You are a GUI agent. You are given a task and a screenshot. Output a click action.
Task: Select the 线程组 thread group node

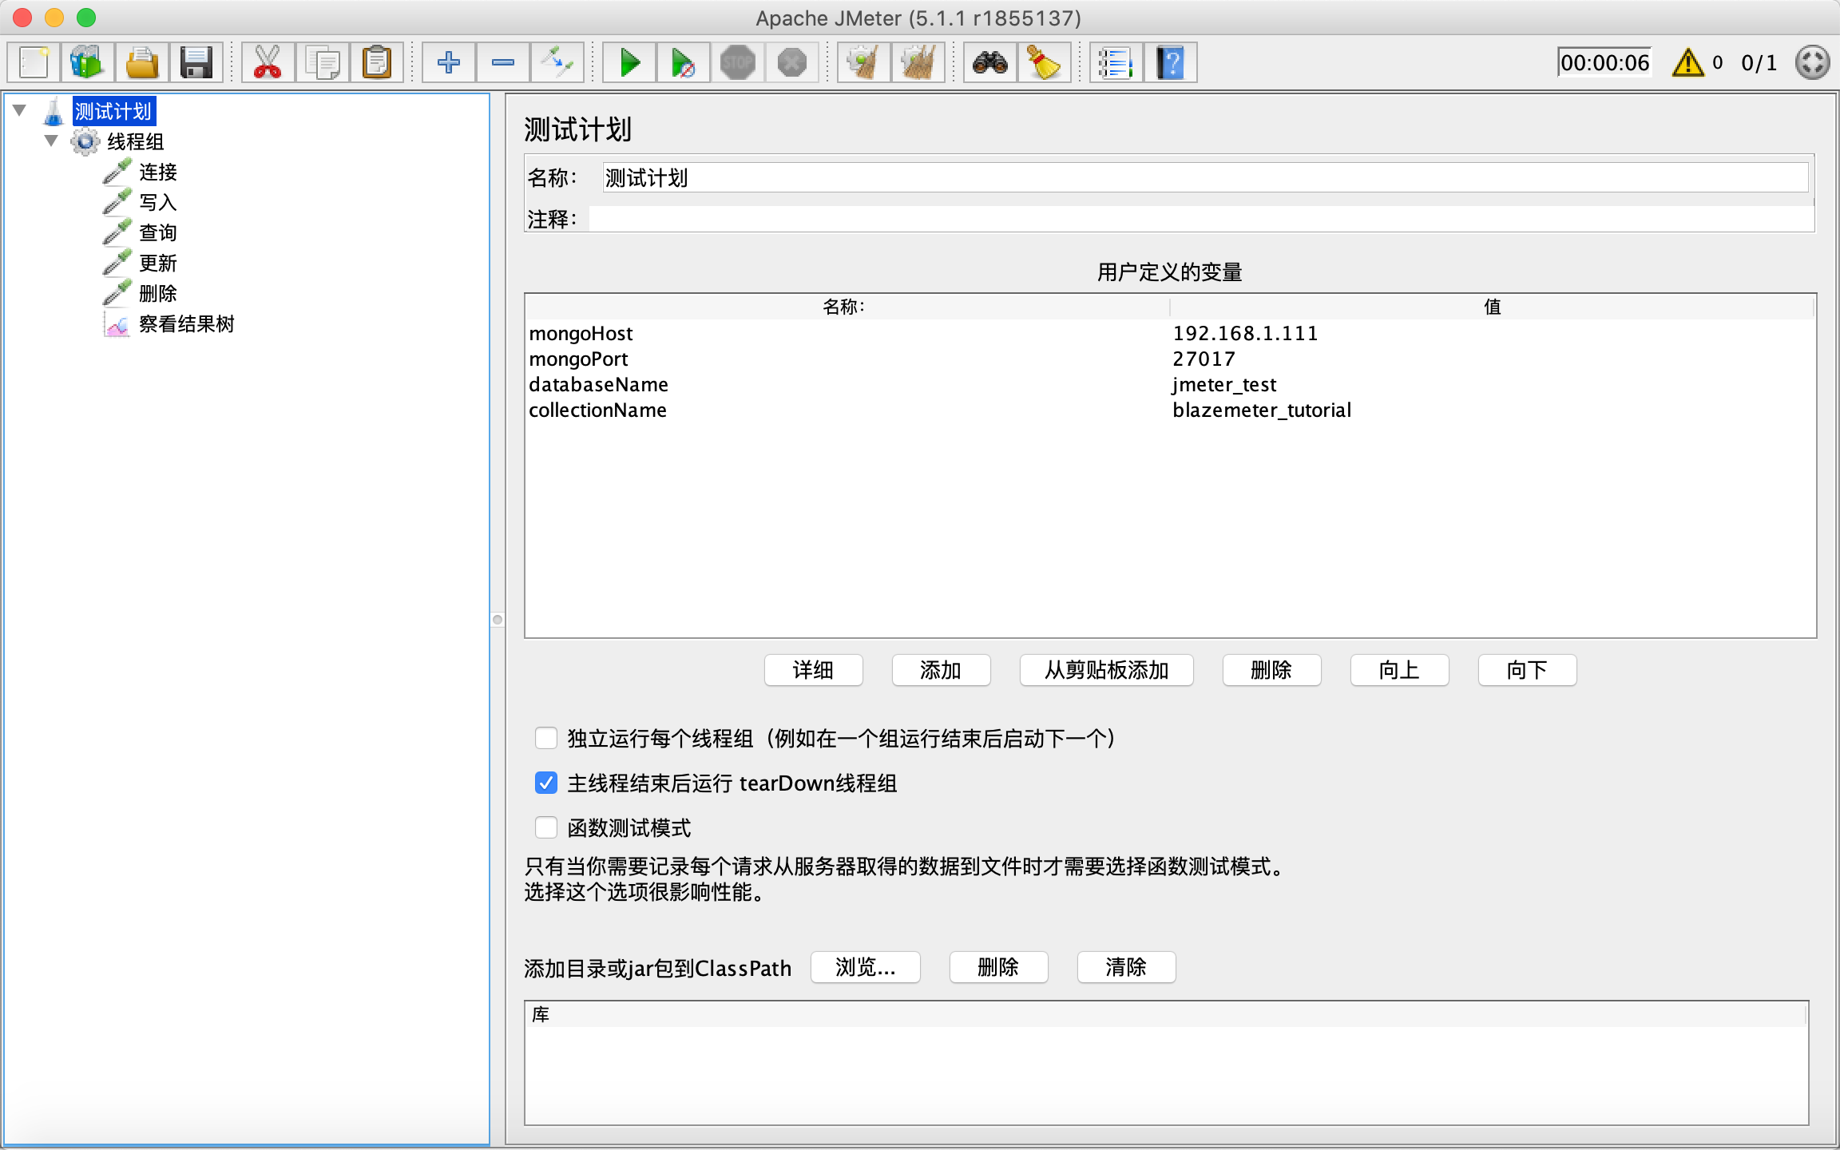click(x=135, y=142)
